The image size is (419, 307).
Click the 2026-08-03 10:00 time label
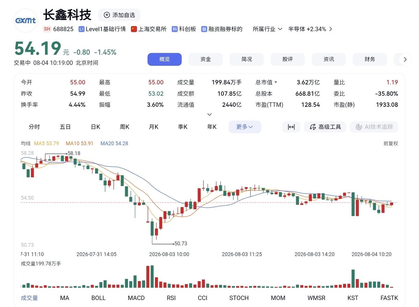169,254
